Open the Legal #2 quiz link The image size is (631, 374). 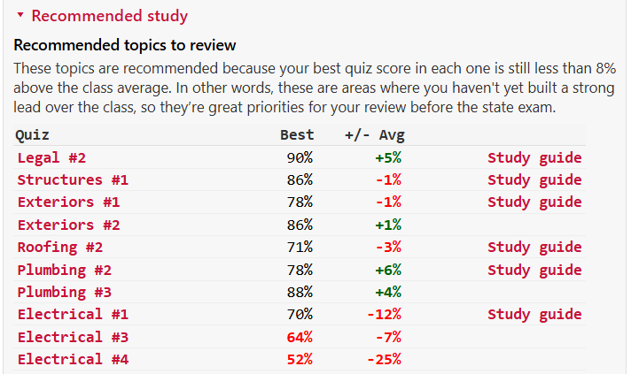point(51,158)
